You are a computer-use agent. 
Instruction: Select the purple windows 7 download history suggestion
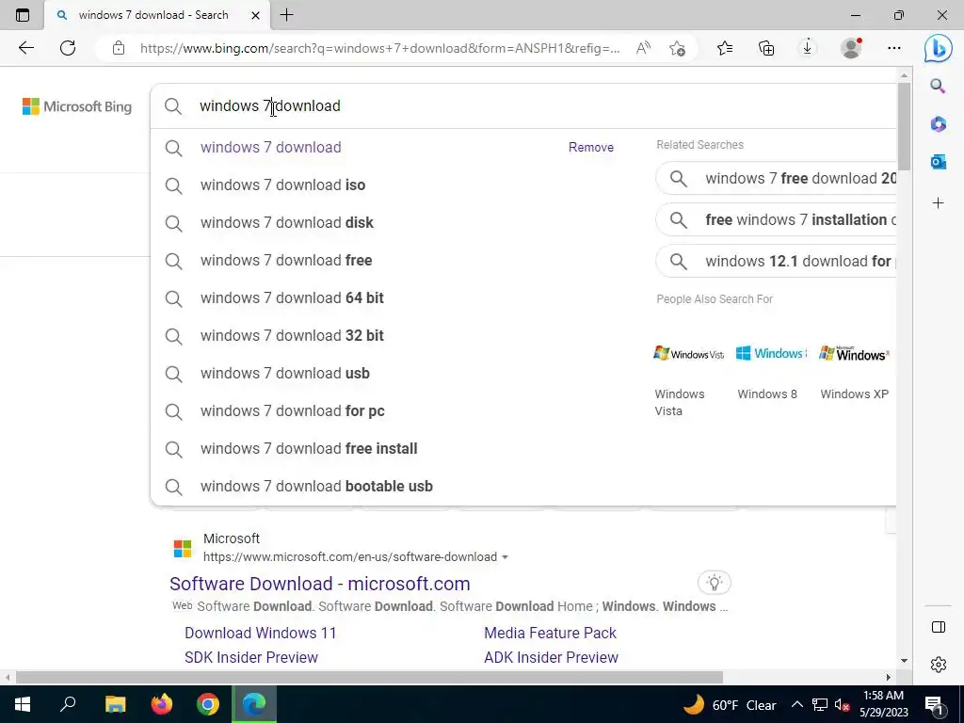click(270, 148)
